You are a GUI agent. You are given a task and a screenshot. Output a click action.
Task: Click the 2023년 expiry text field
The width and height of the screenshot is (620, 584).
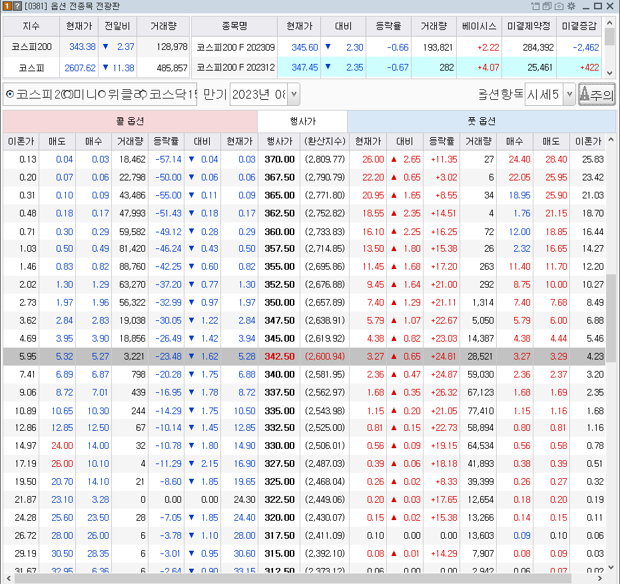tap(259, 94)
